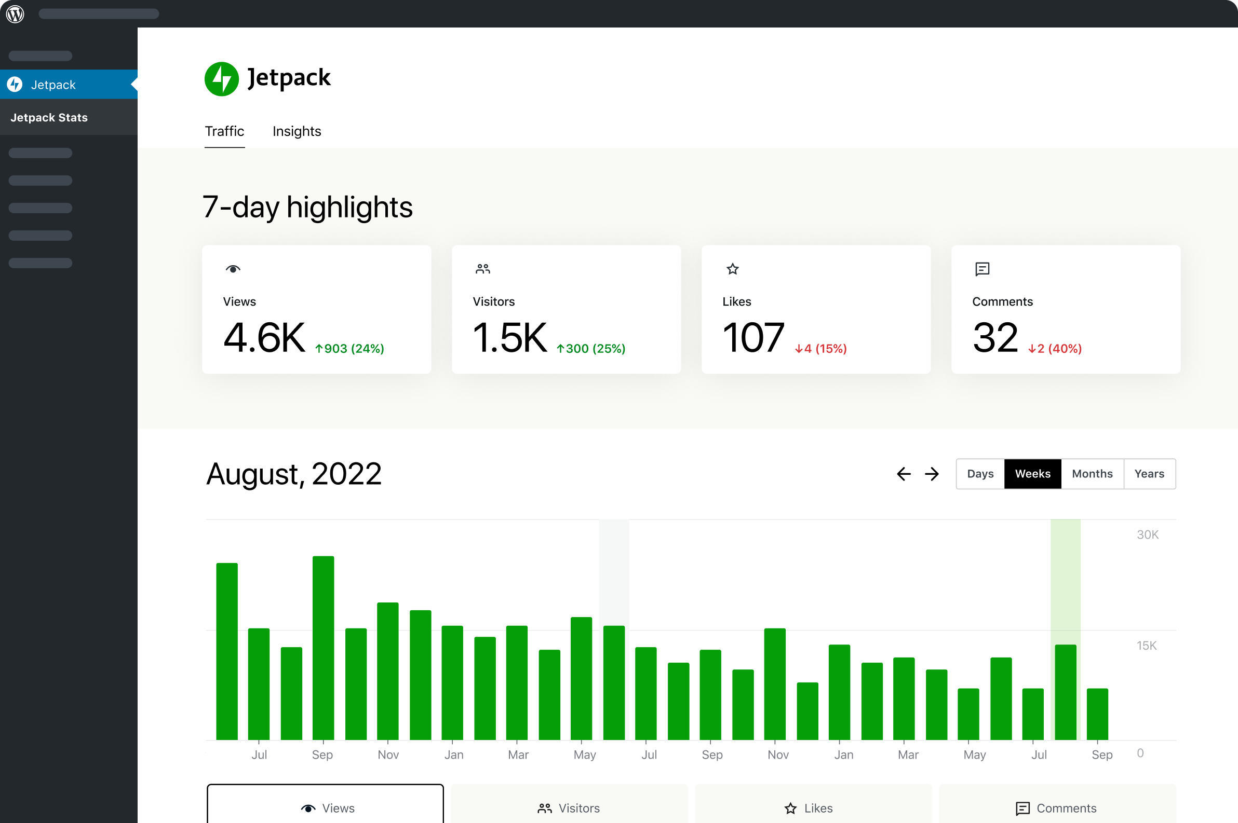Toggle the Comments series below the chart
The height and width of the screenshot is (823, 1238).
click(1057, 808)
